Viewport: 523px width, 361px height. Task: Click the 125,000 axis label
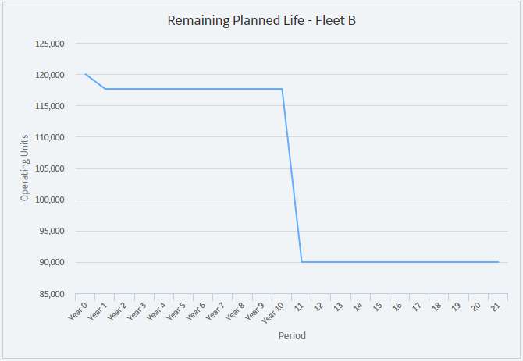click(x=50, y=44)
